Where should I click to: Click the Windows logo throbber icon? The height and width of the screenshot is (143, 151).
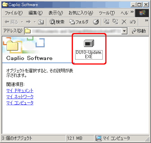(x=142, y=13)
